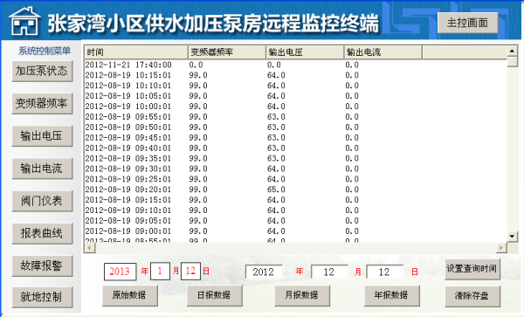Open 阀门仪表 menu button
The height and width of the screenshot is (317, 524).
pyautogui.click(x=42, y=201)
